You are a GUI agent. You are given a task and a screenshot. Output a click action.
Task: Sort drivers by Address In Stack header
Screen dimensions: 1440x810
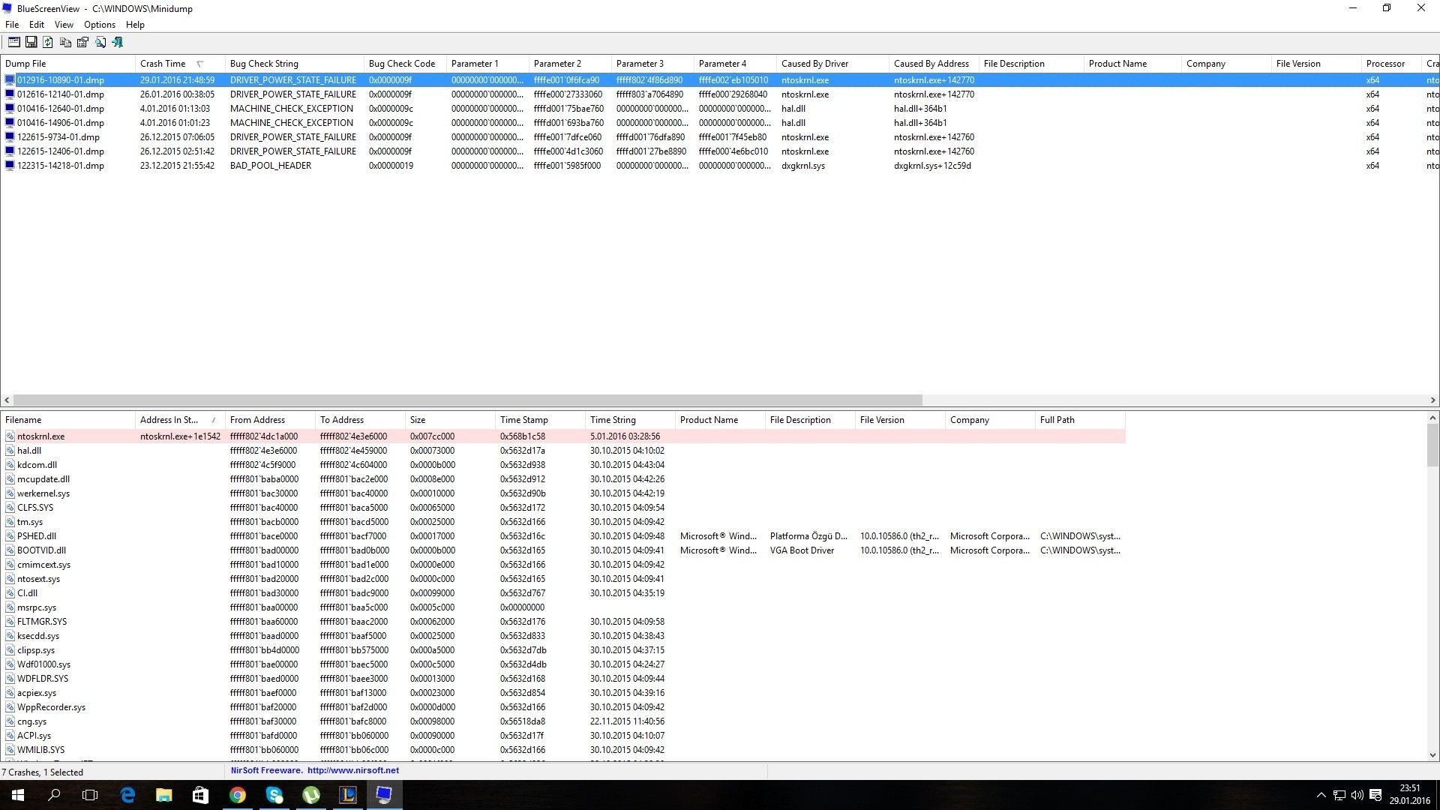[169, 420]
